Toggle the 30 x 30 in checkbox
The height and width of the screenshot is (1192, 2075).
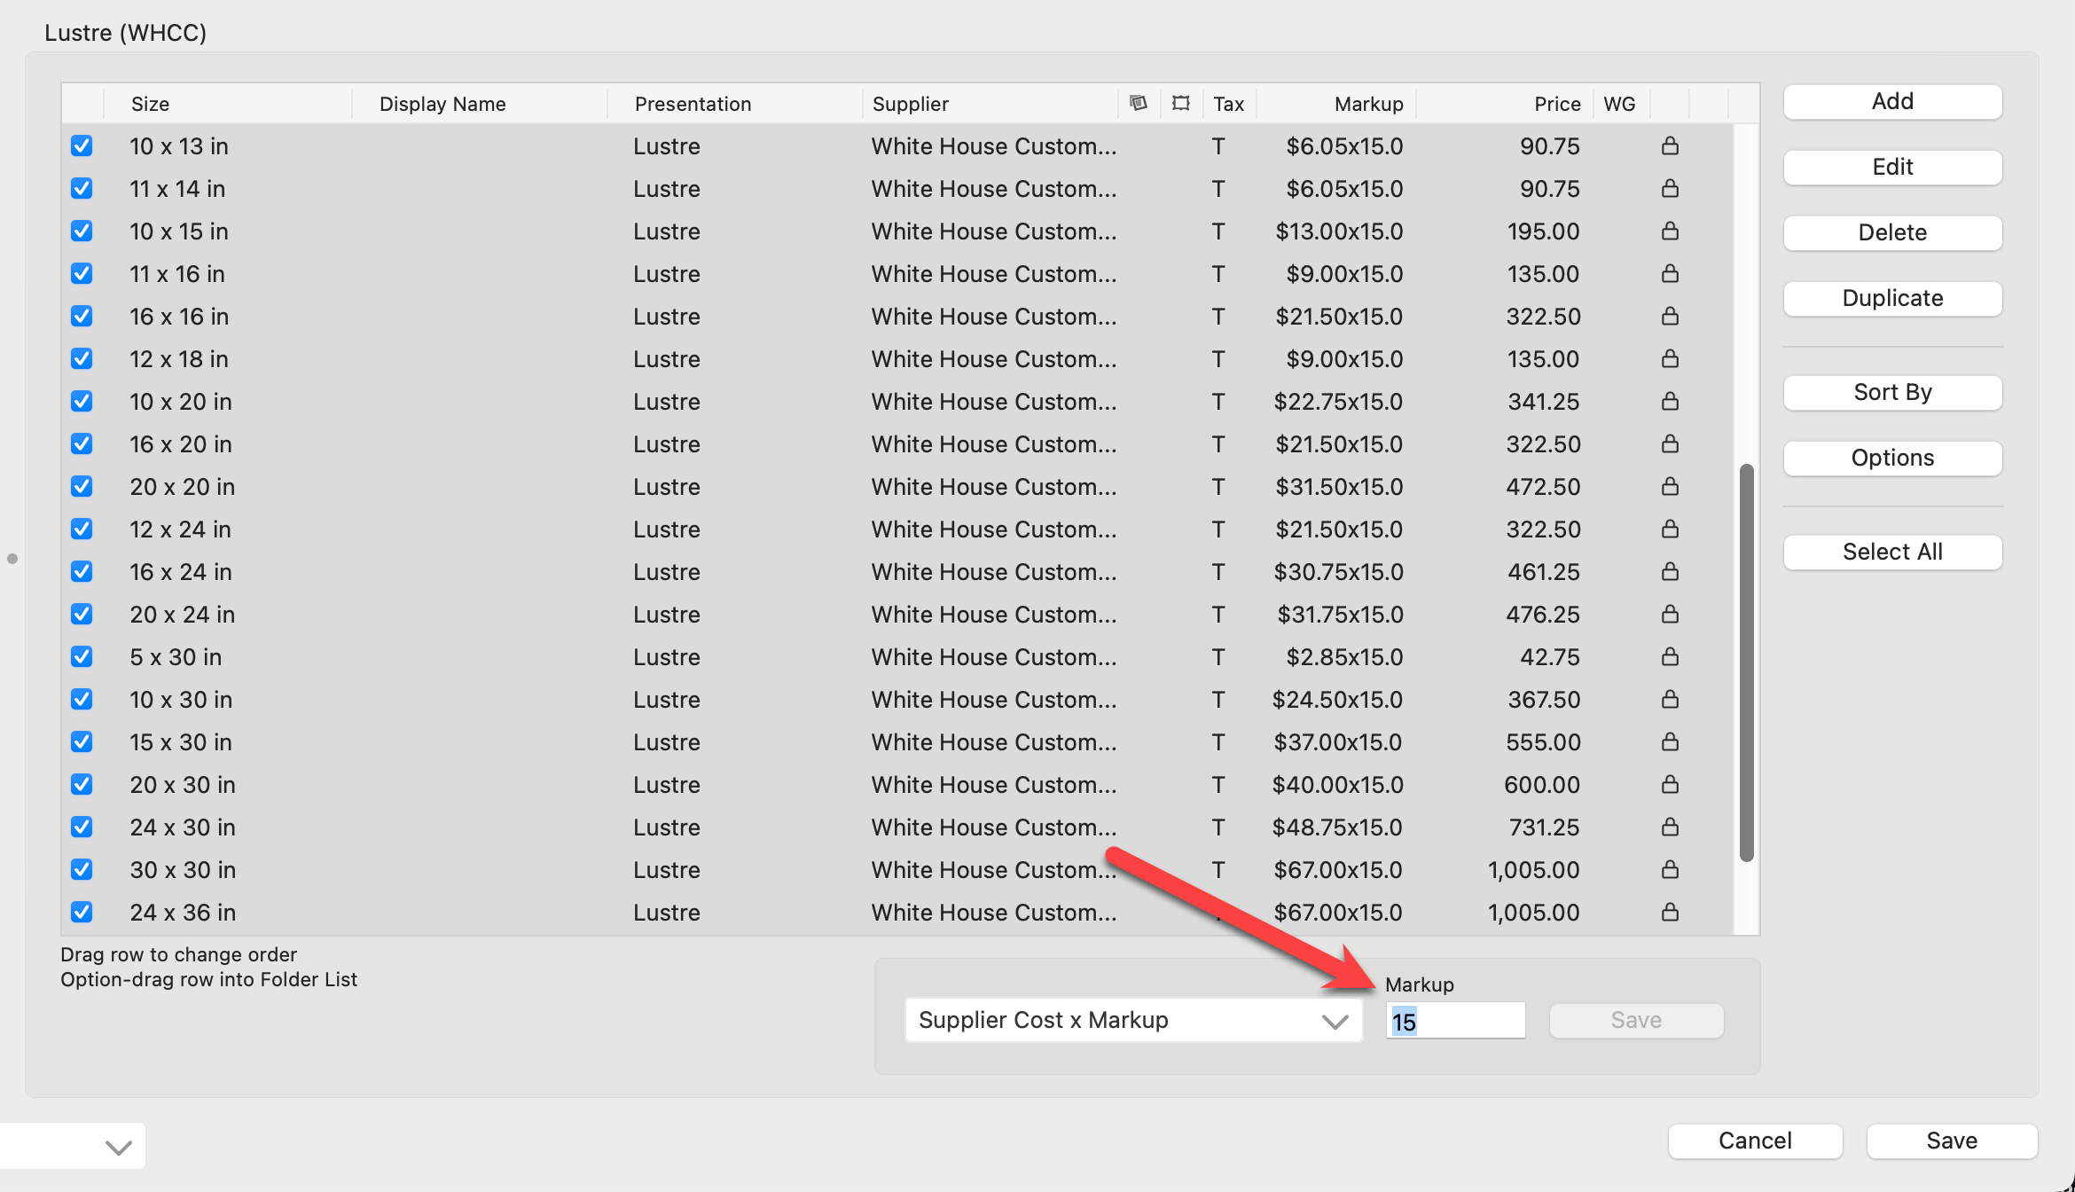tap(82, 869)
